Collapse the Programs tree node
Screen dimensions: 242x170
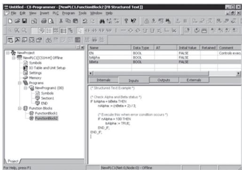pyautogui.click(x=20, y=83)
